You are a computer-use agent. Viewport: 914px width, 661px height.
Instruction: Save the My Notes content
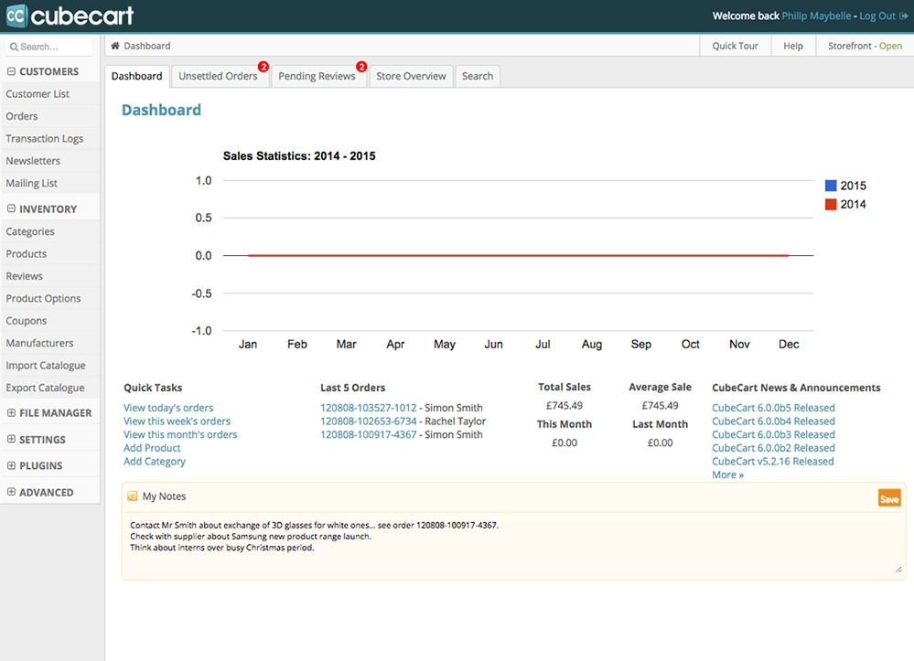pos(888,498)
